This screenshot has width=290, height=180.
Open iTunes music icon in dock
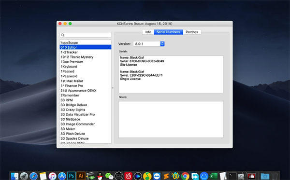[53, 176]
